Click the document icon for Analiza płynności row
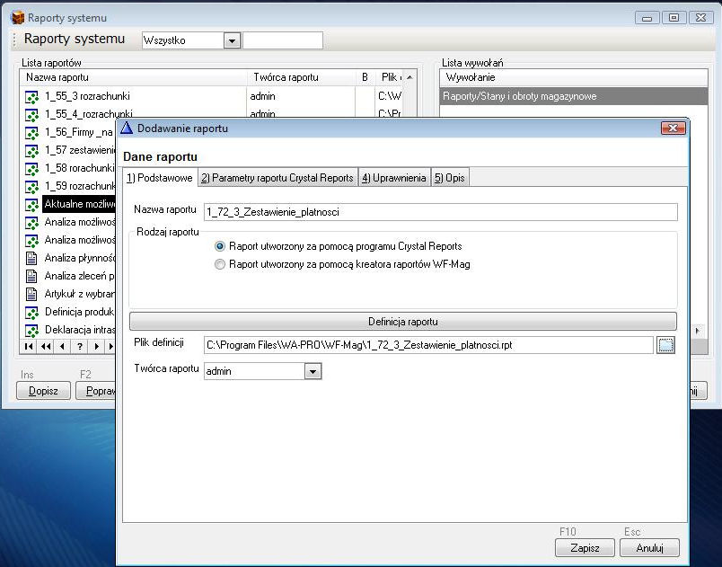The width and height of the screenshot is (722, 567). click(x=31, y=258)
